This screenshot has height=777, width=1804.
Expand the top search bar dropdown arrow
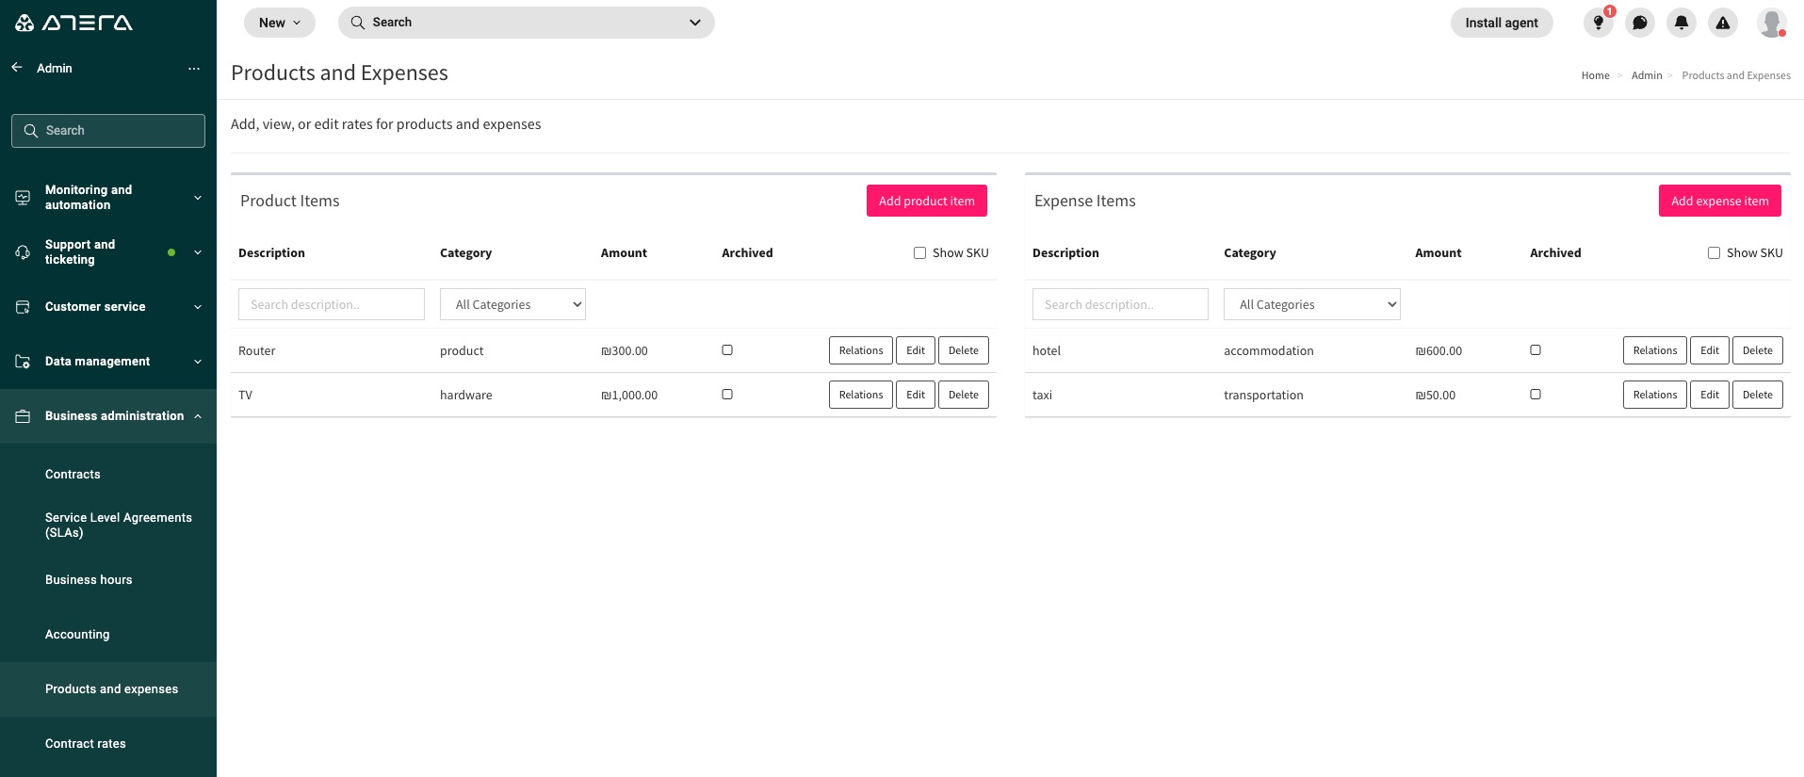(x=695, y=23)
